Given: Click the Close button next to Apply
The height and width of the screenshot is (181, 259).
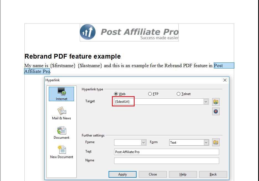Looking at the screenshot, I should [153, 174].
